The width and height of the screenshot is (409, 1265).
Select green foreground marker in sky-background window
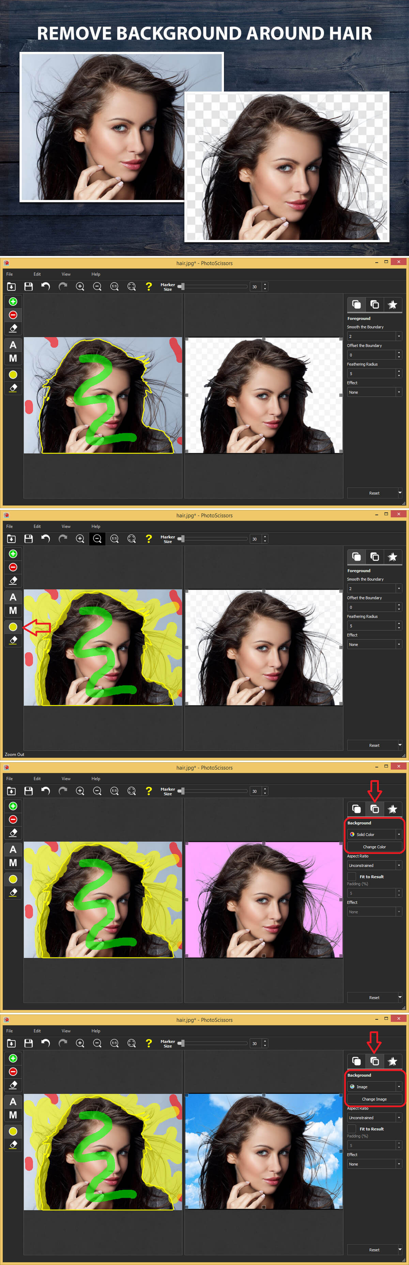(x=13, y=1058)
